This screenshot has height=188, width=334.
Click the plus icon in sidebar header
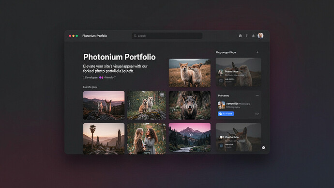258,52
